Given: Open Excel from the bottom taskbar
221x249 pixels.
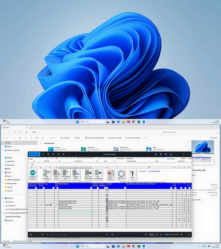Looking at the screenshot, I should click(x=139, y=246).
